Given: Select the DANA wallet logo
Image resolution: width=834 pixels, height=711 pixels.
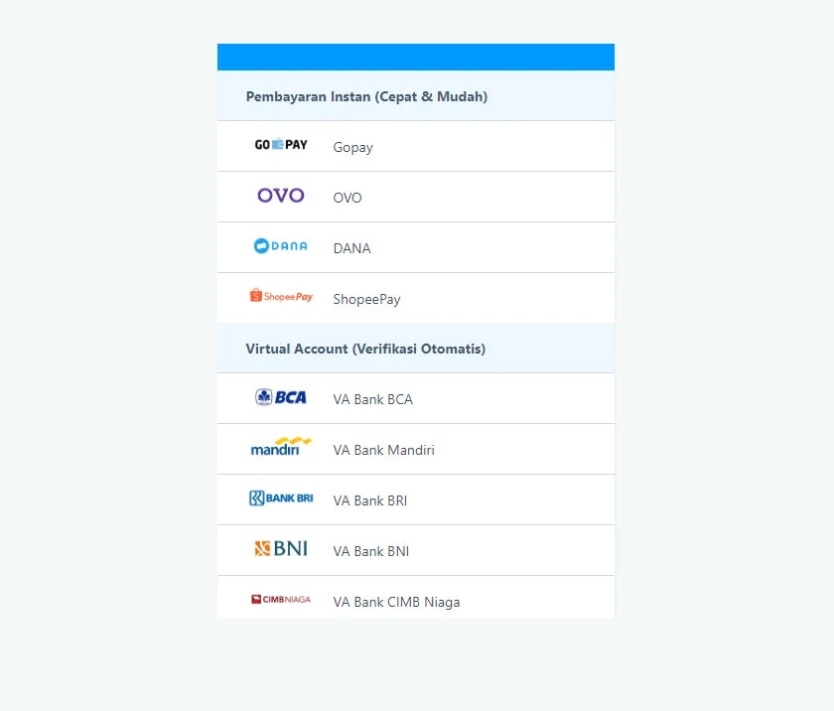Looking at the screenshot, I should pos(281,246).
